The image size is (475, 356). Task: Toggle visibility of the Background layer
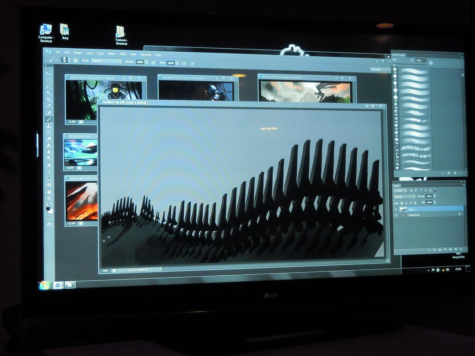tap(396, 215)
